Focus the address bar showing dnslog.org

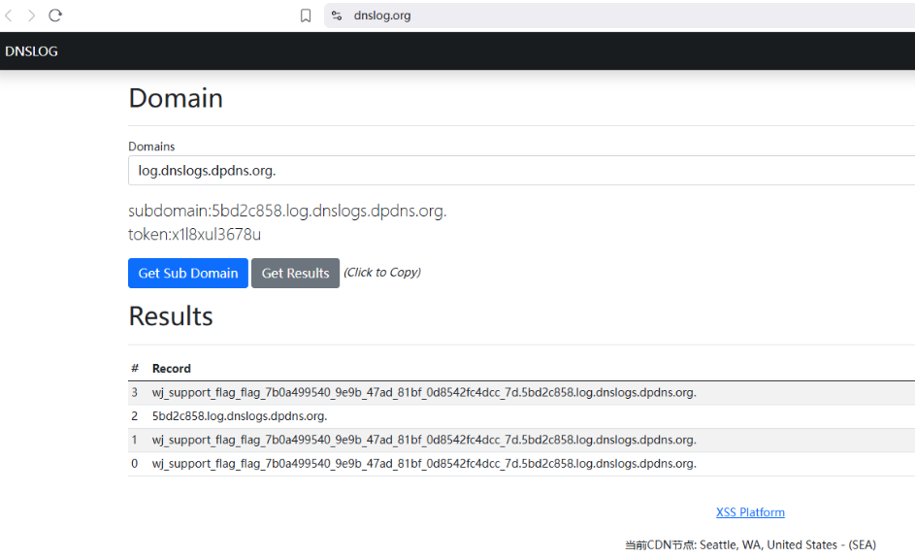(x=618, y=16)
